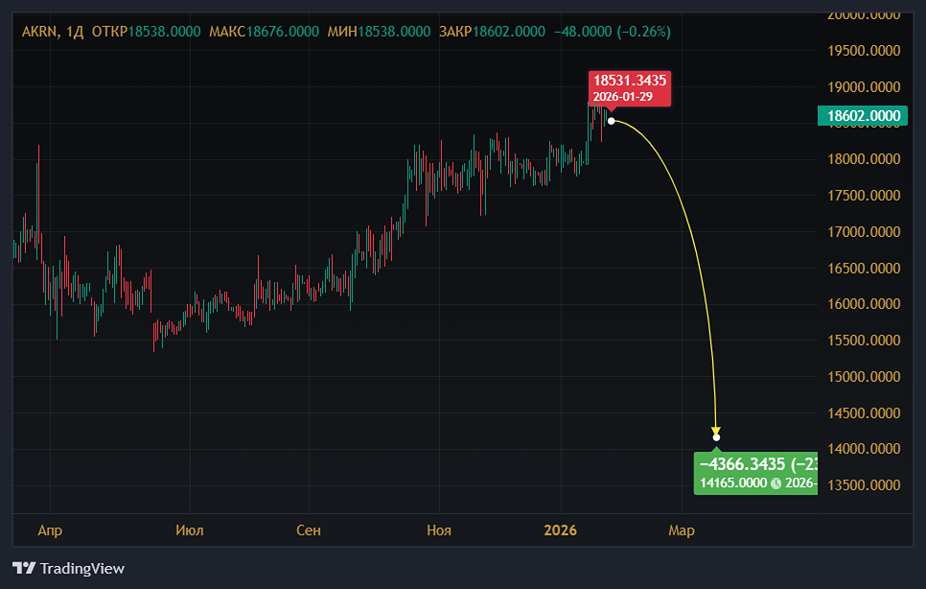
Task: Select the arrow start point near 18531
Action: click(x=612, y=121)
